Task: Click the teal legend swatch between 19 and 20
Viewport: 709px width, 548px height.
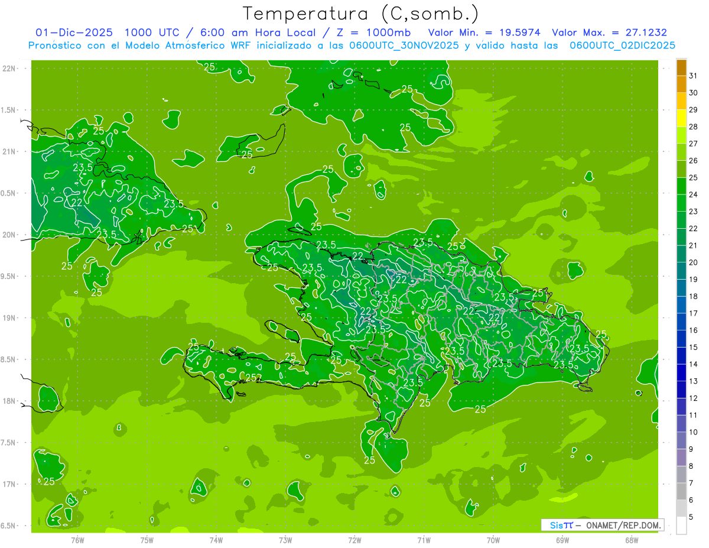Action: point(681,271)
